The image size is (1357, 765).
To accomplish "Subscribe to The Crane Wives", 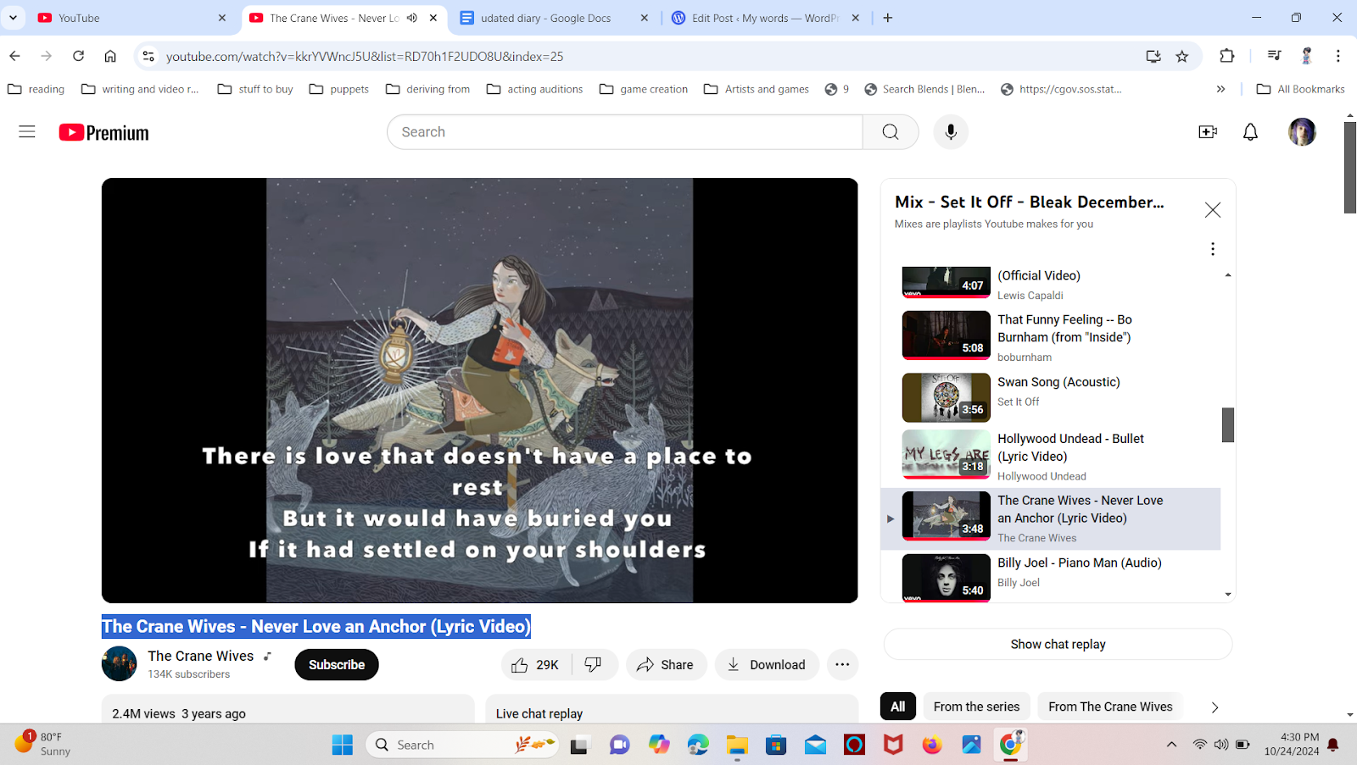I will 337,665.
